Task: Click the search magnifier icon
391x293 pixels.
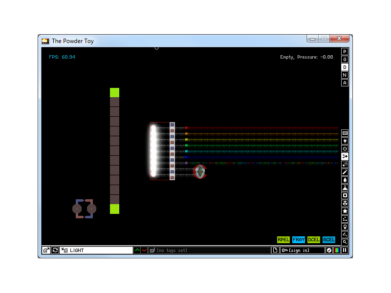Action: click(345, 242)
